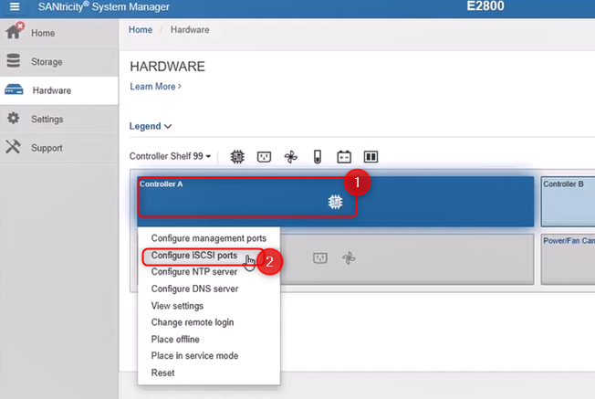Open the Support section
Viewport: 595px width, 399px height.
pyautogui.click(x=59, y=148)
